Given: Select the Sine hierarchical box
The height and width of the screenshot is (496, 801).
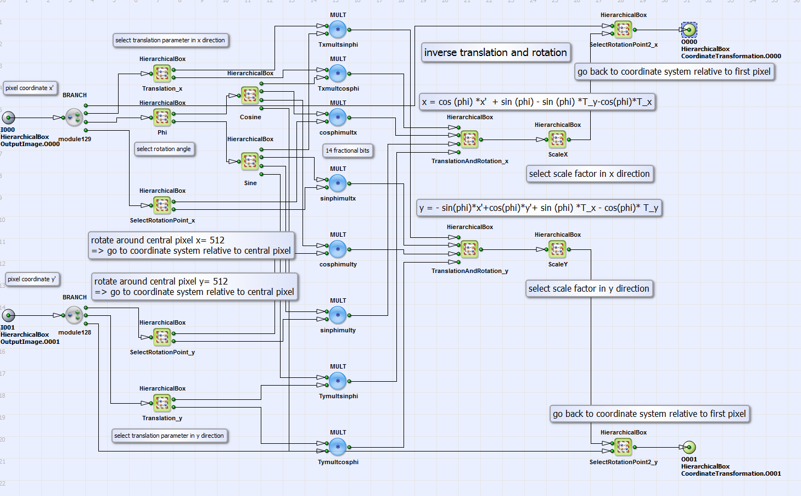Looking at the screenshot, I should tap(250, 161).
